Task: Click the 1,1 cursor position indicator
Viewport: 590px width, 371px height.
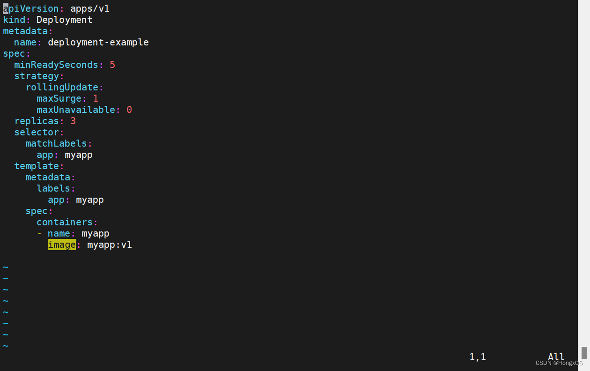Action: [x=478, y=357]
